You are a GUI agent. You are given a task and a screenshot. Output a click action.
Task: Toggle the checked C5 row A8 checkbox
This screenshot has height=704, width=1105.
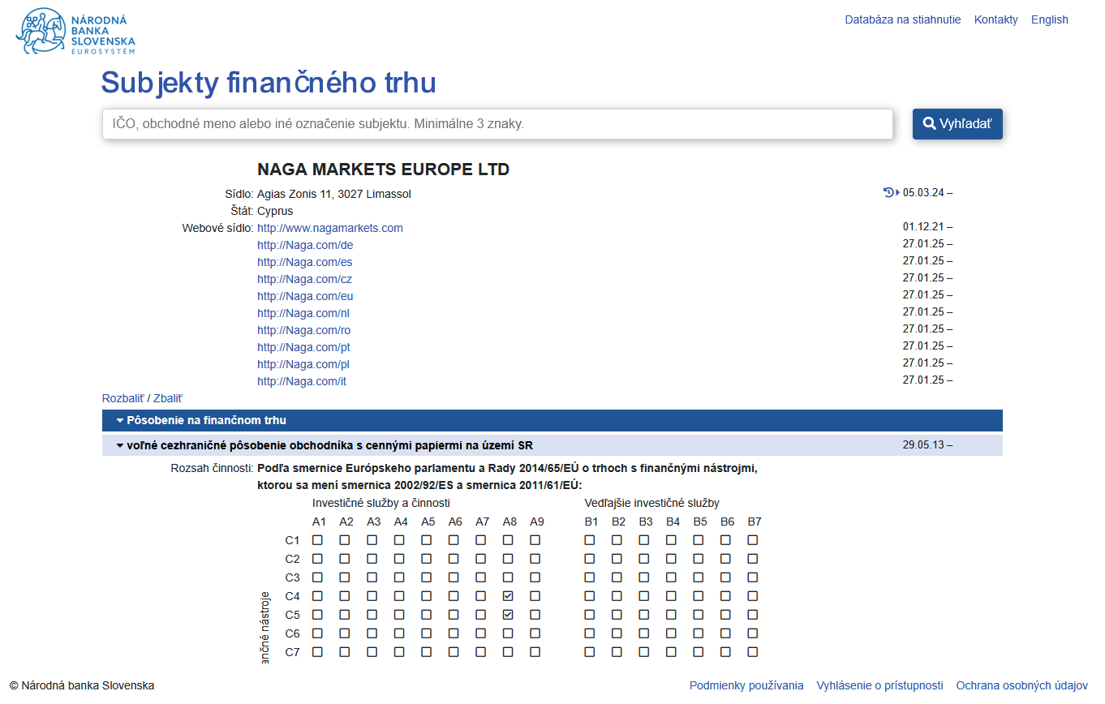point(508,615)
